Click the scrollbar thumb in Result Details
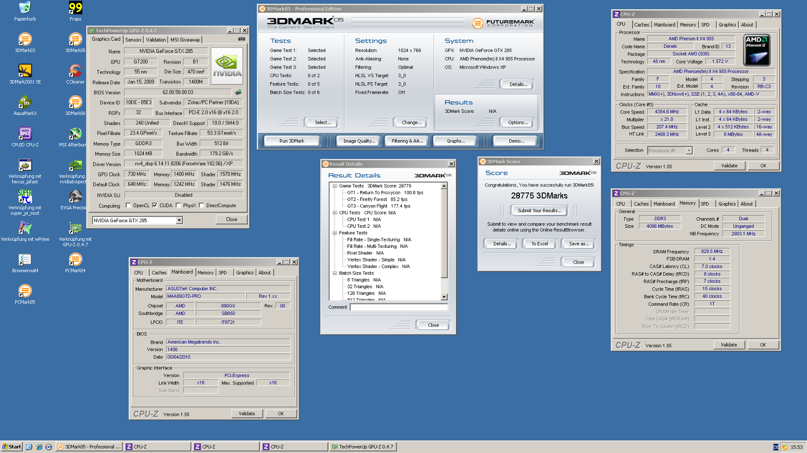Image resolution: width=807 pixels, height=453 pixels. point(444,233)
